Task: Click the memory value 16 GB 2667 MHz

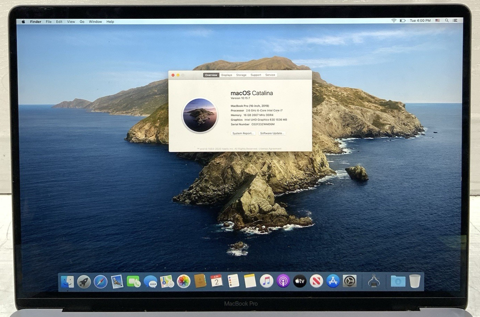Action: tap(258, 115)
